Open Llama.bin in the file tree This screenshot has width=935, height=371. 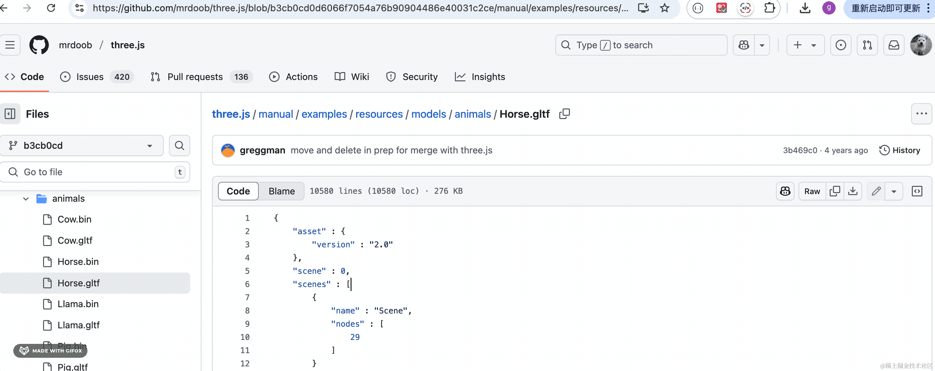(78, 304)
